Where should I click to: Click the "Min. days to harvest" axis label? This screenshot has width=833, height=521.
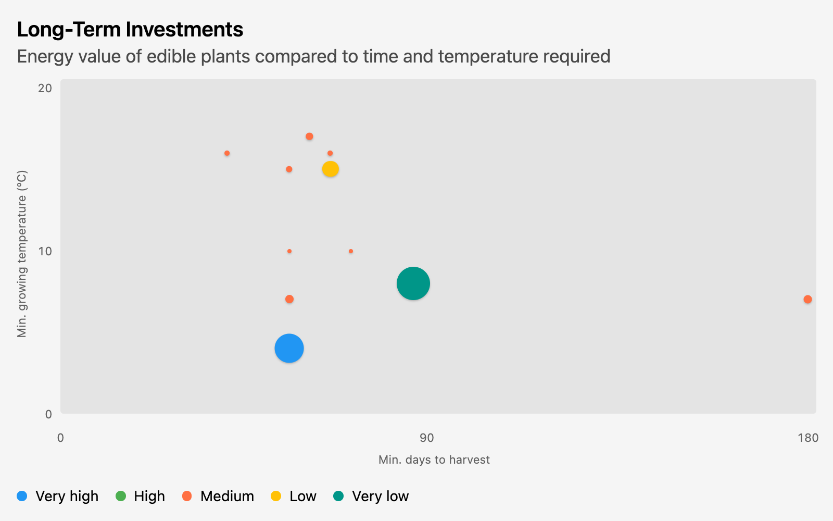(x=434, y=460)
